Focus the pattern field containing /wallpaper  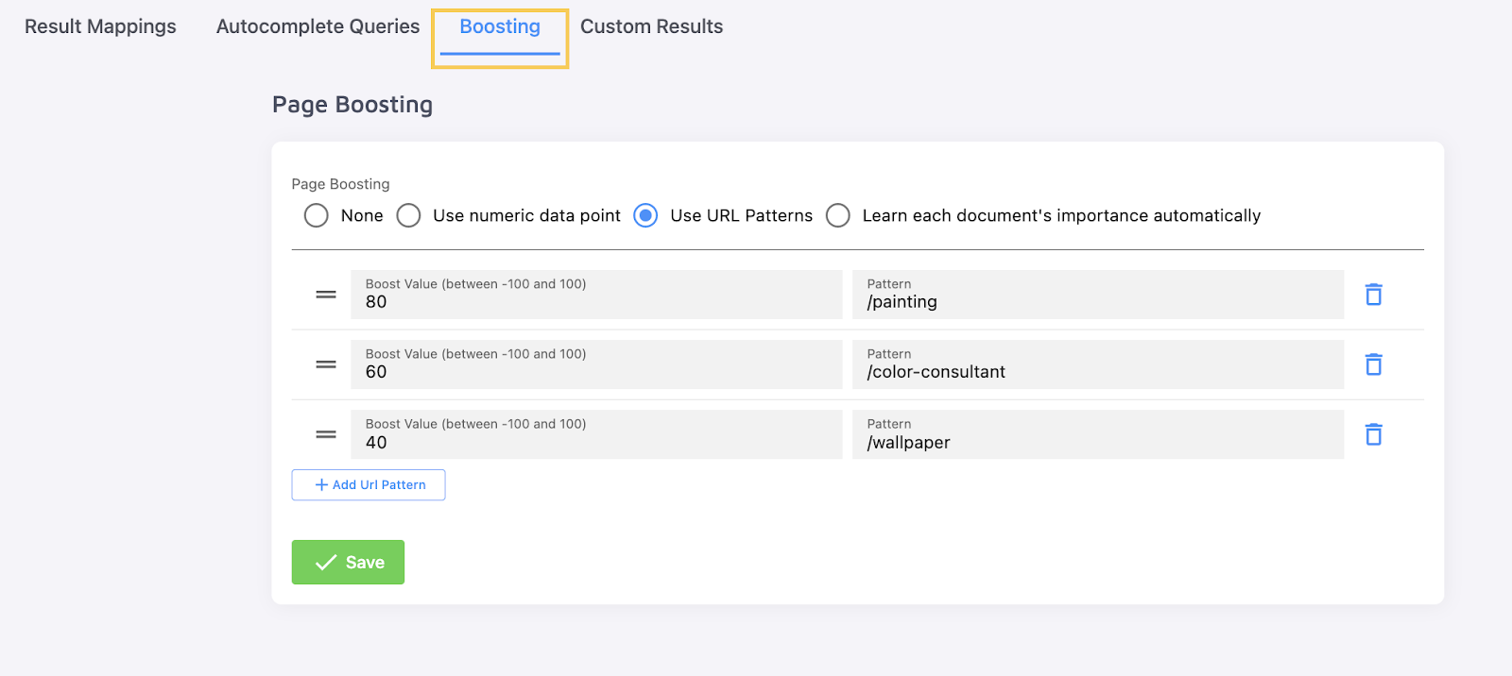(x=1098, y=434)
